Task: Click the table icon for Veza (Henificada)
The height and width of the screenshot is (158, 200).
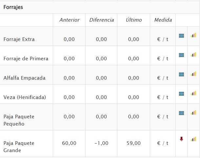Action: point(181,93)
